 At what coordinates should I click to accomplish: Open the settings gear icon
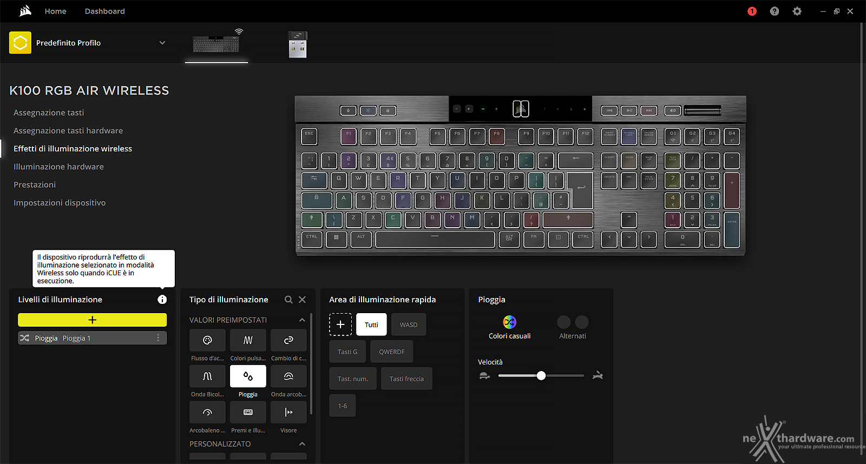pyautogui.click(x=797, y=11)
